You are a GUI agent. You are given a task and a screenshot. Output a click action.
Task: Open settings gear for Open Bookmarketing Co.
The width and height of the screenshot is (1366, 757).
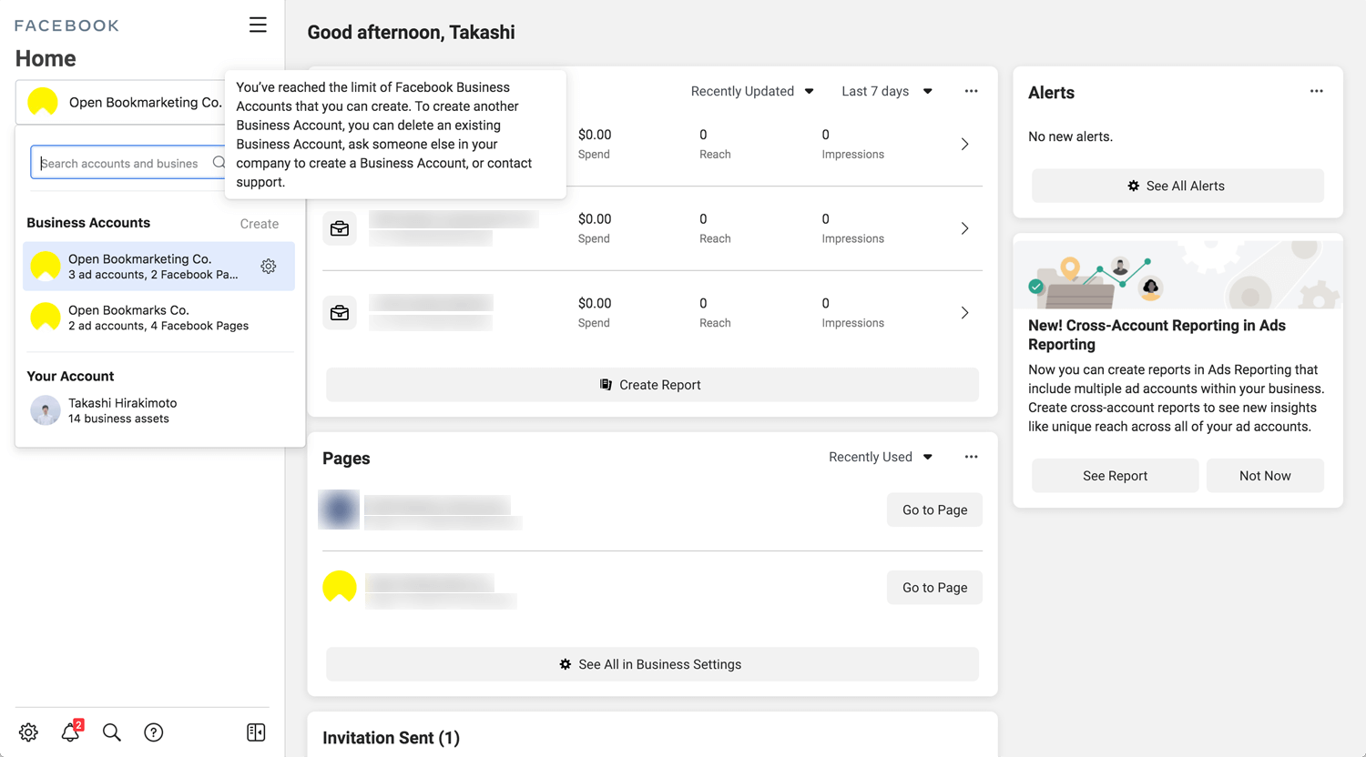[269, 267]
